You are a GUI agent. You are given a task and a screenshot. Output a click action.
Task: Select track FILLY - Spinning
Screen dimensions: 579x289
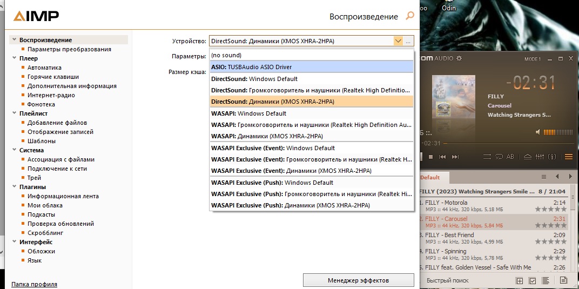click(495, 254)
